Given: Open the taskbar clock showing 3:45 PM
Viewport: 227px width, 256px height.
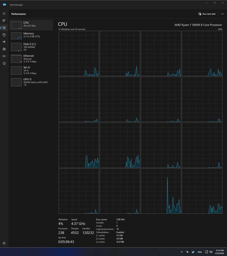Looking at the screenshot, I should (219, 252).
